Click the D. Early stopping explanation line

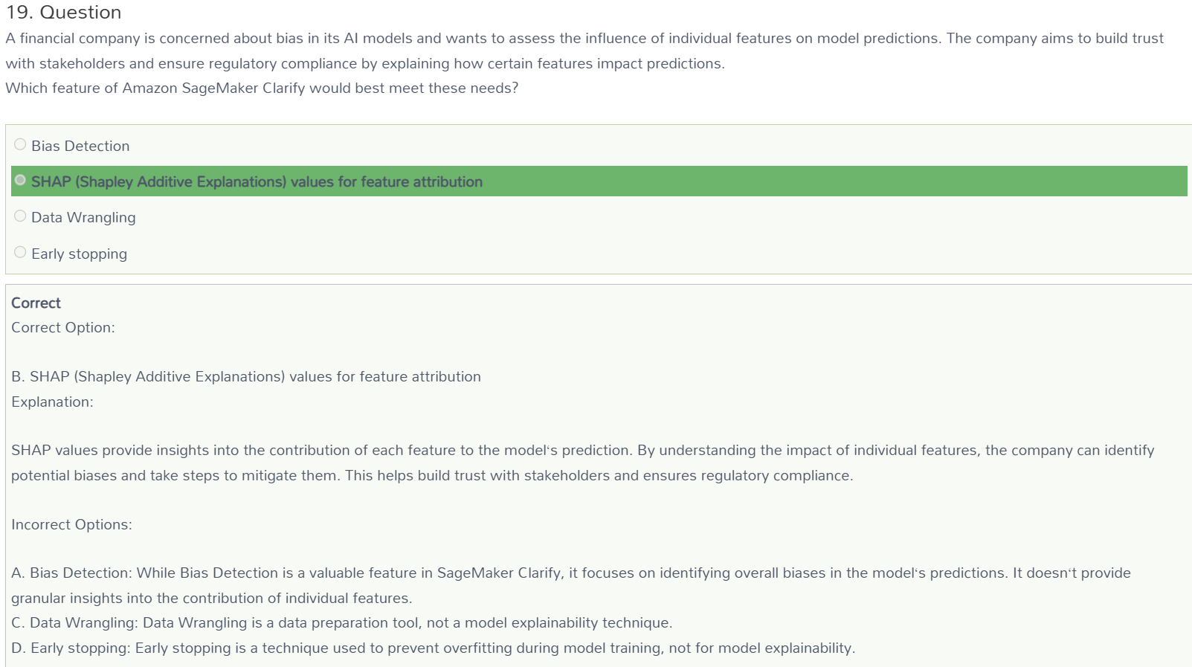click(x=433, y=648)
